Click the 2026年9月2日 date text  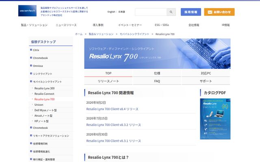[96, 102]
